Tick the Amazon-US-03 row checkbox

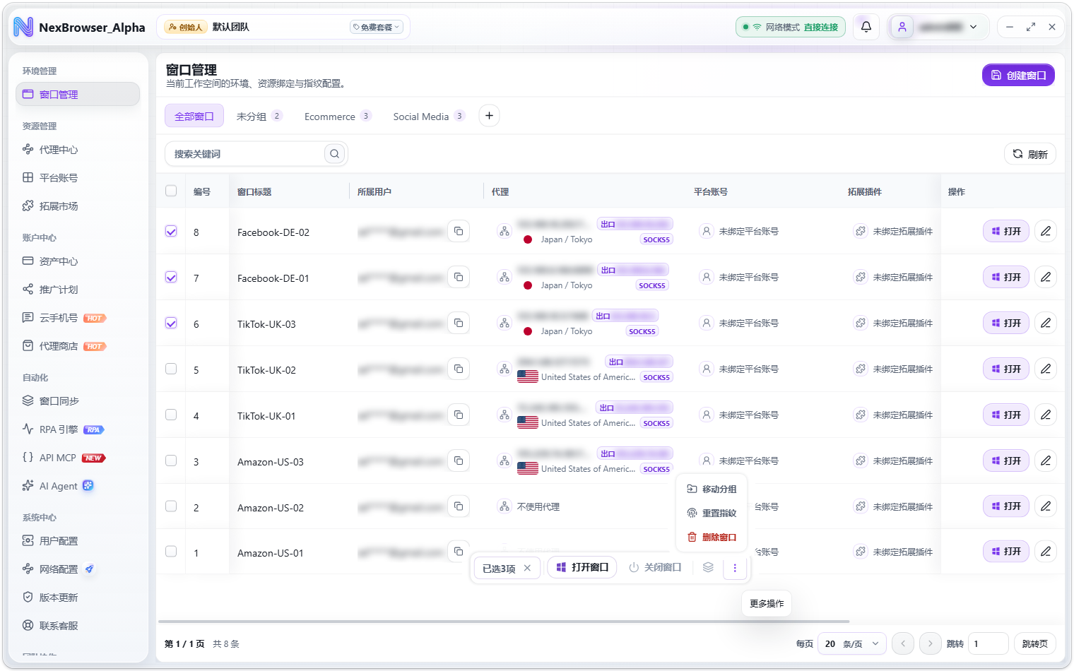[x=171, y=461]
